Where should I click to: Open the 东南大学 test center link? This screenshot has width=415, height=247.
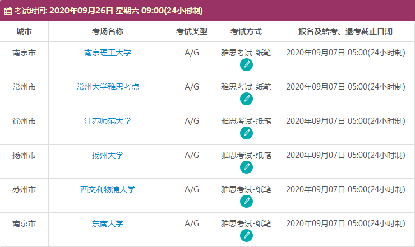pyautogui.click(x=108, y=223)
